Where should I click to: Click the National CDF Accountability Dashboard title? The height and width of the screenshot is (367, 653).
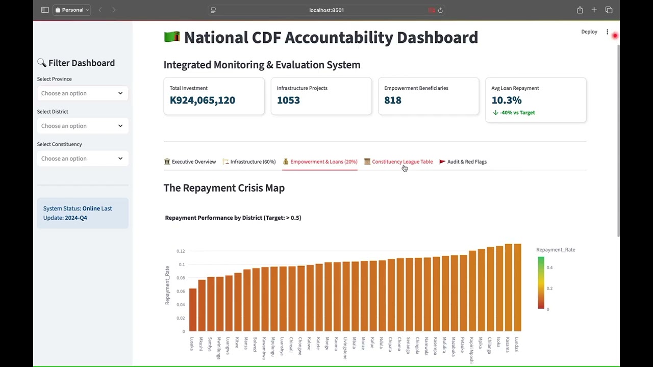(x=321, y=37)
